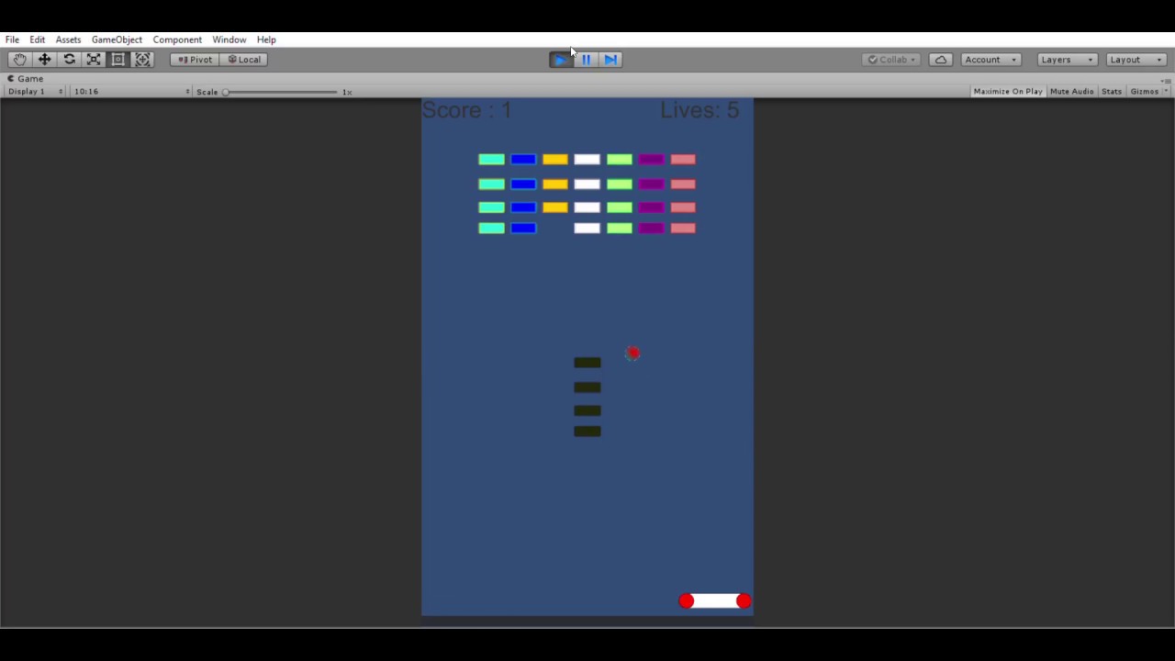Toggle Pivot handle position
1175x661 pixels.
tap(195, 60)
